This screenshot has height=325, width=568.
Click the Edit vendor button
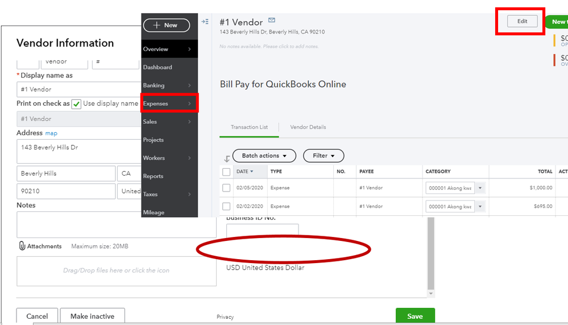522,22
